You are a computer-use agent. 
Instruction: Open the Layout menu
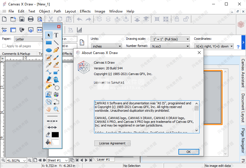point(70,11)
